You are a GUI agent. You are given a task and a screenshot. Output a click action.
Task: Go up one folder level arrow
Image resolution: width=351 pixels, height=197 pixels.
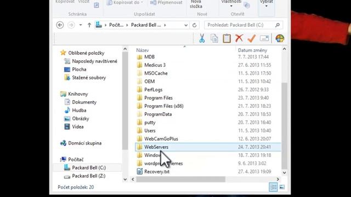pos(89,25)
